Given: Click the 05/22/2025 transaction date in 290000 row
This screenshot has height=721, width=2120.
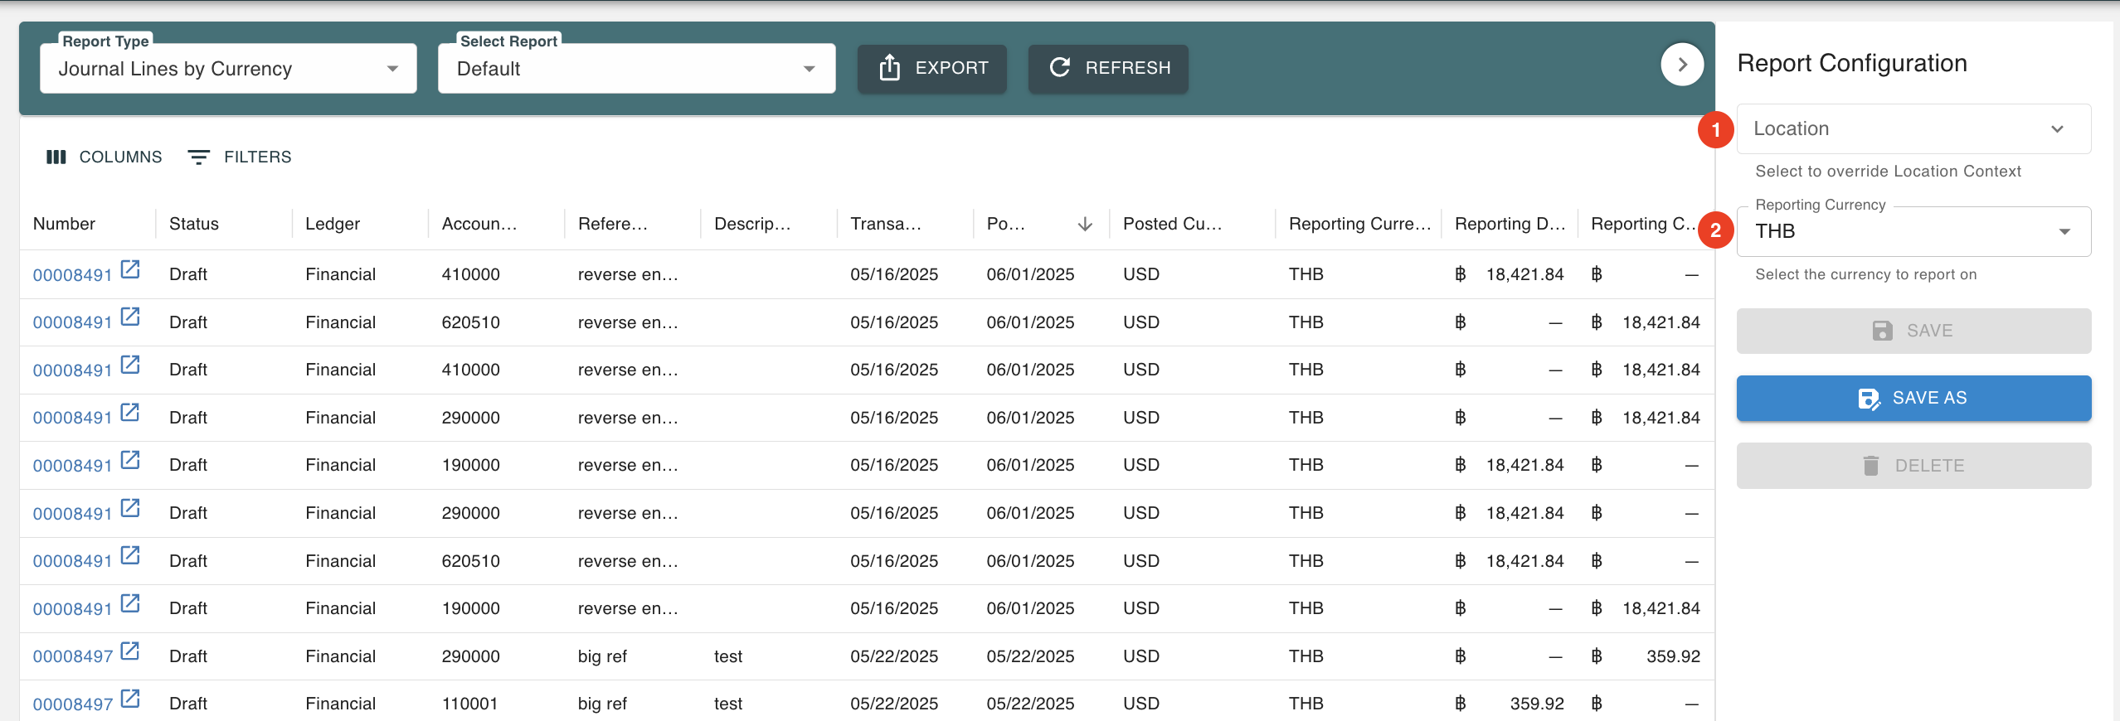Looking at the screenshot, I should (x=894, y=656).
